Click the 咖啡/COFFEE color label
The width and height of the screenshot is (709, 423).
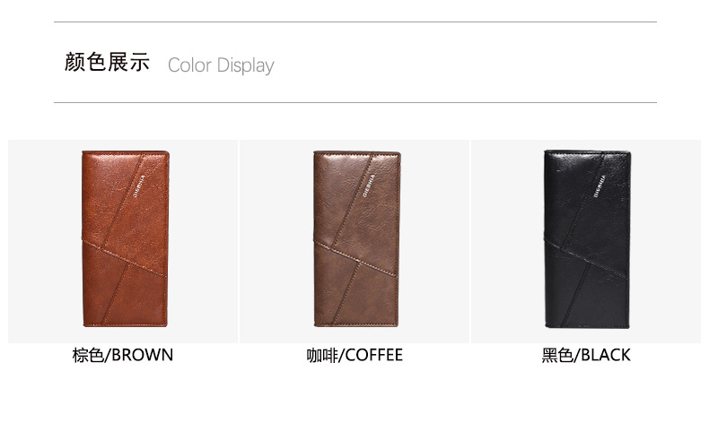[x=354, y=355]
